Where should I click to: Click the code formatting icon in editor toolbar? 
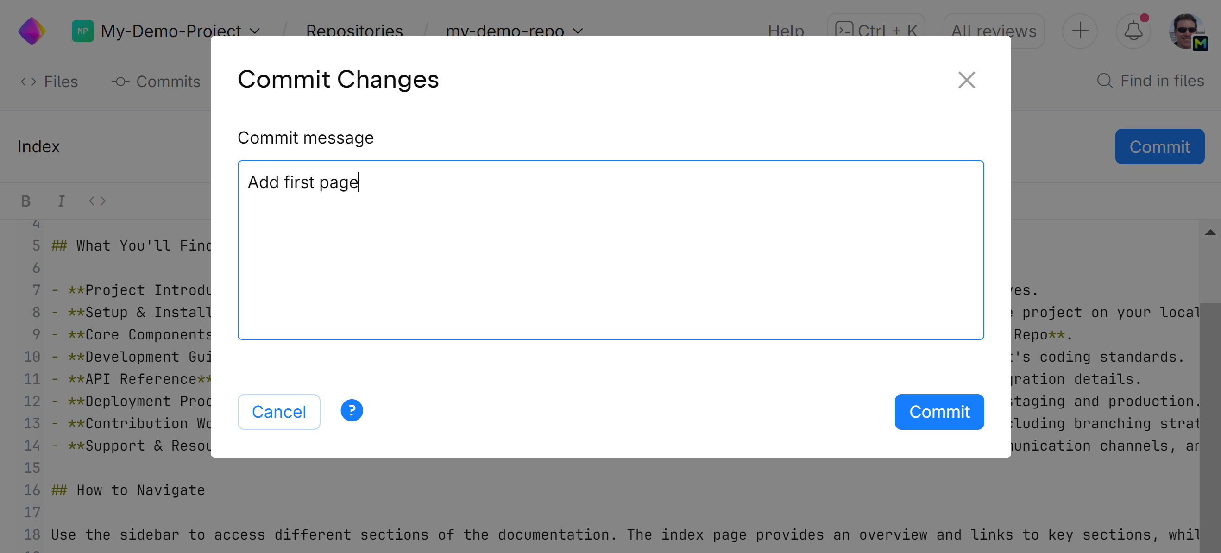tap(97, 201)
